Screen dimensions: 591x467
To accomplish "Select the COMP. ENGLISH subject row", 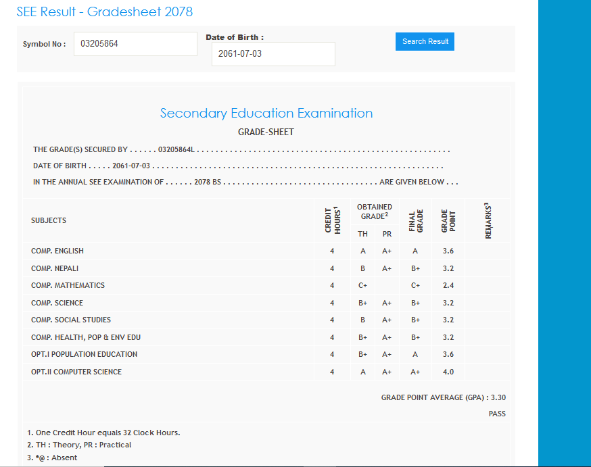I will pos(57,251).
